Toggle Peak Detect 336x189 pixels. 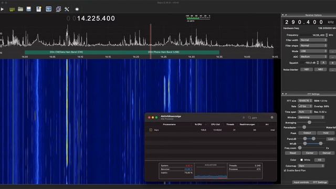307,133
